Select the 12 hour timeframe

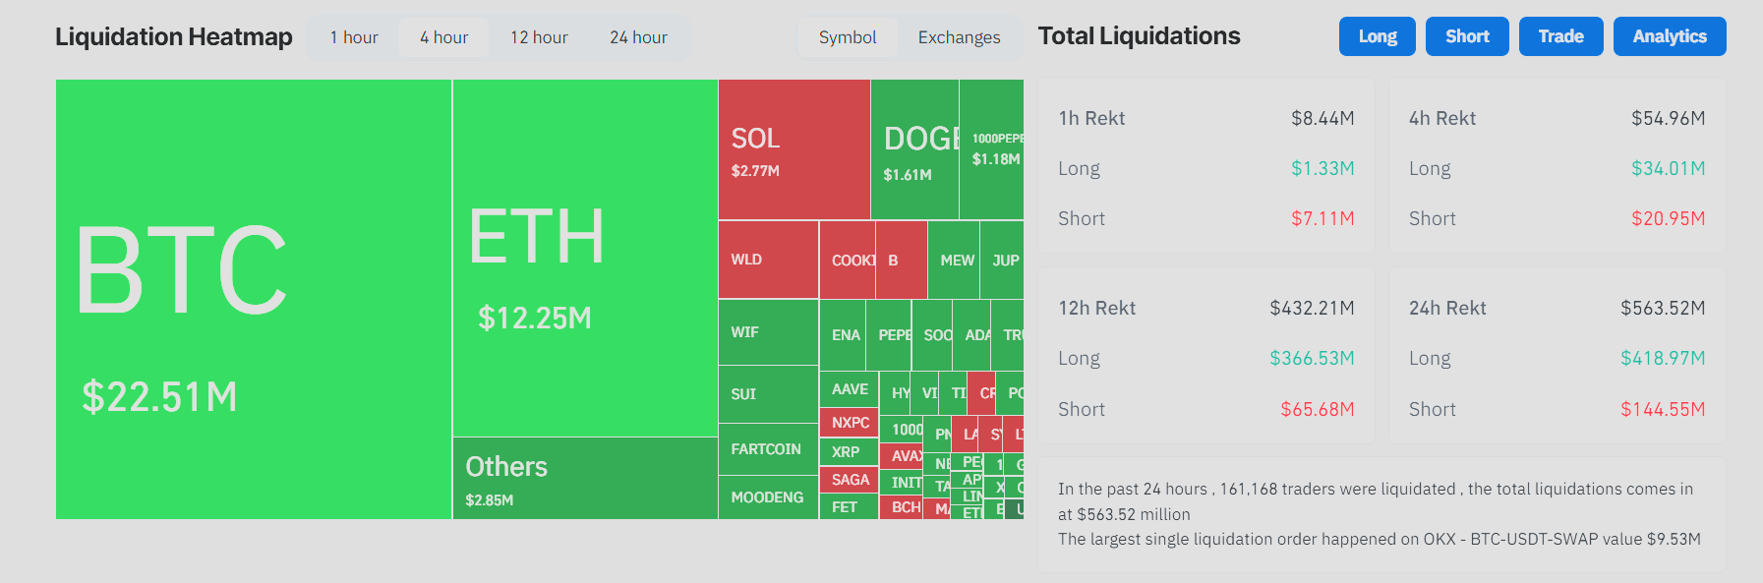539,36
